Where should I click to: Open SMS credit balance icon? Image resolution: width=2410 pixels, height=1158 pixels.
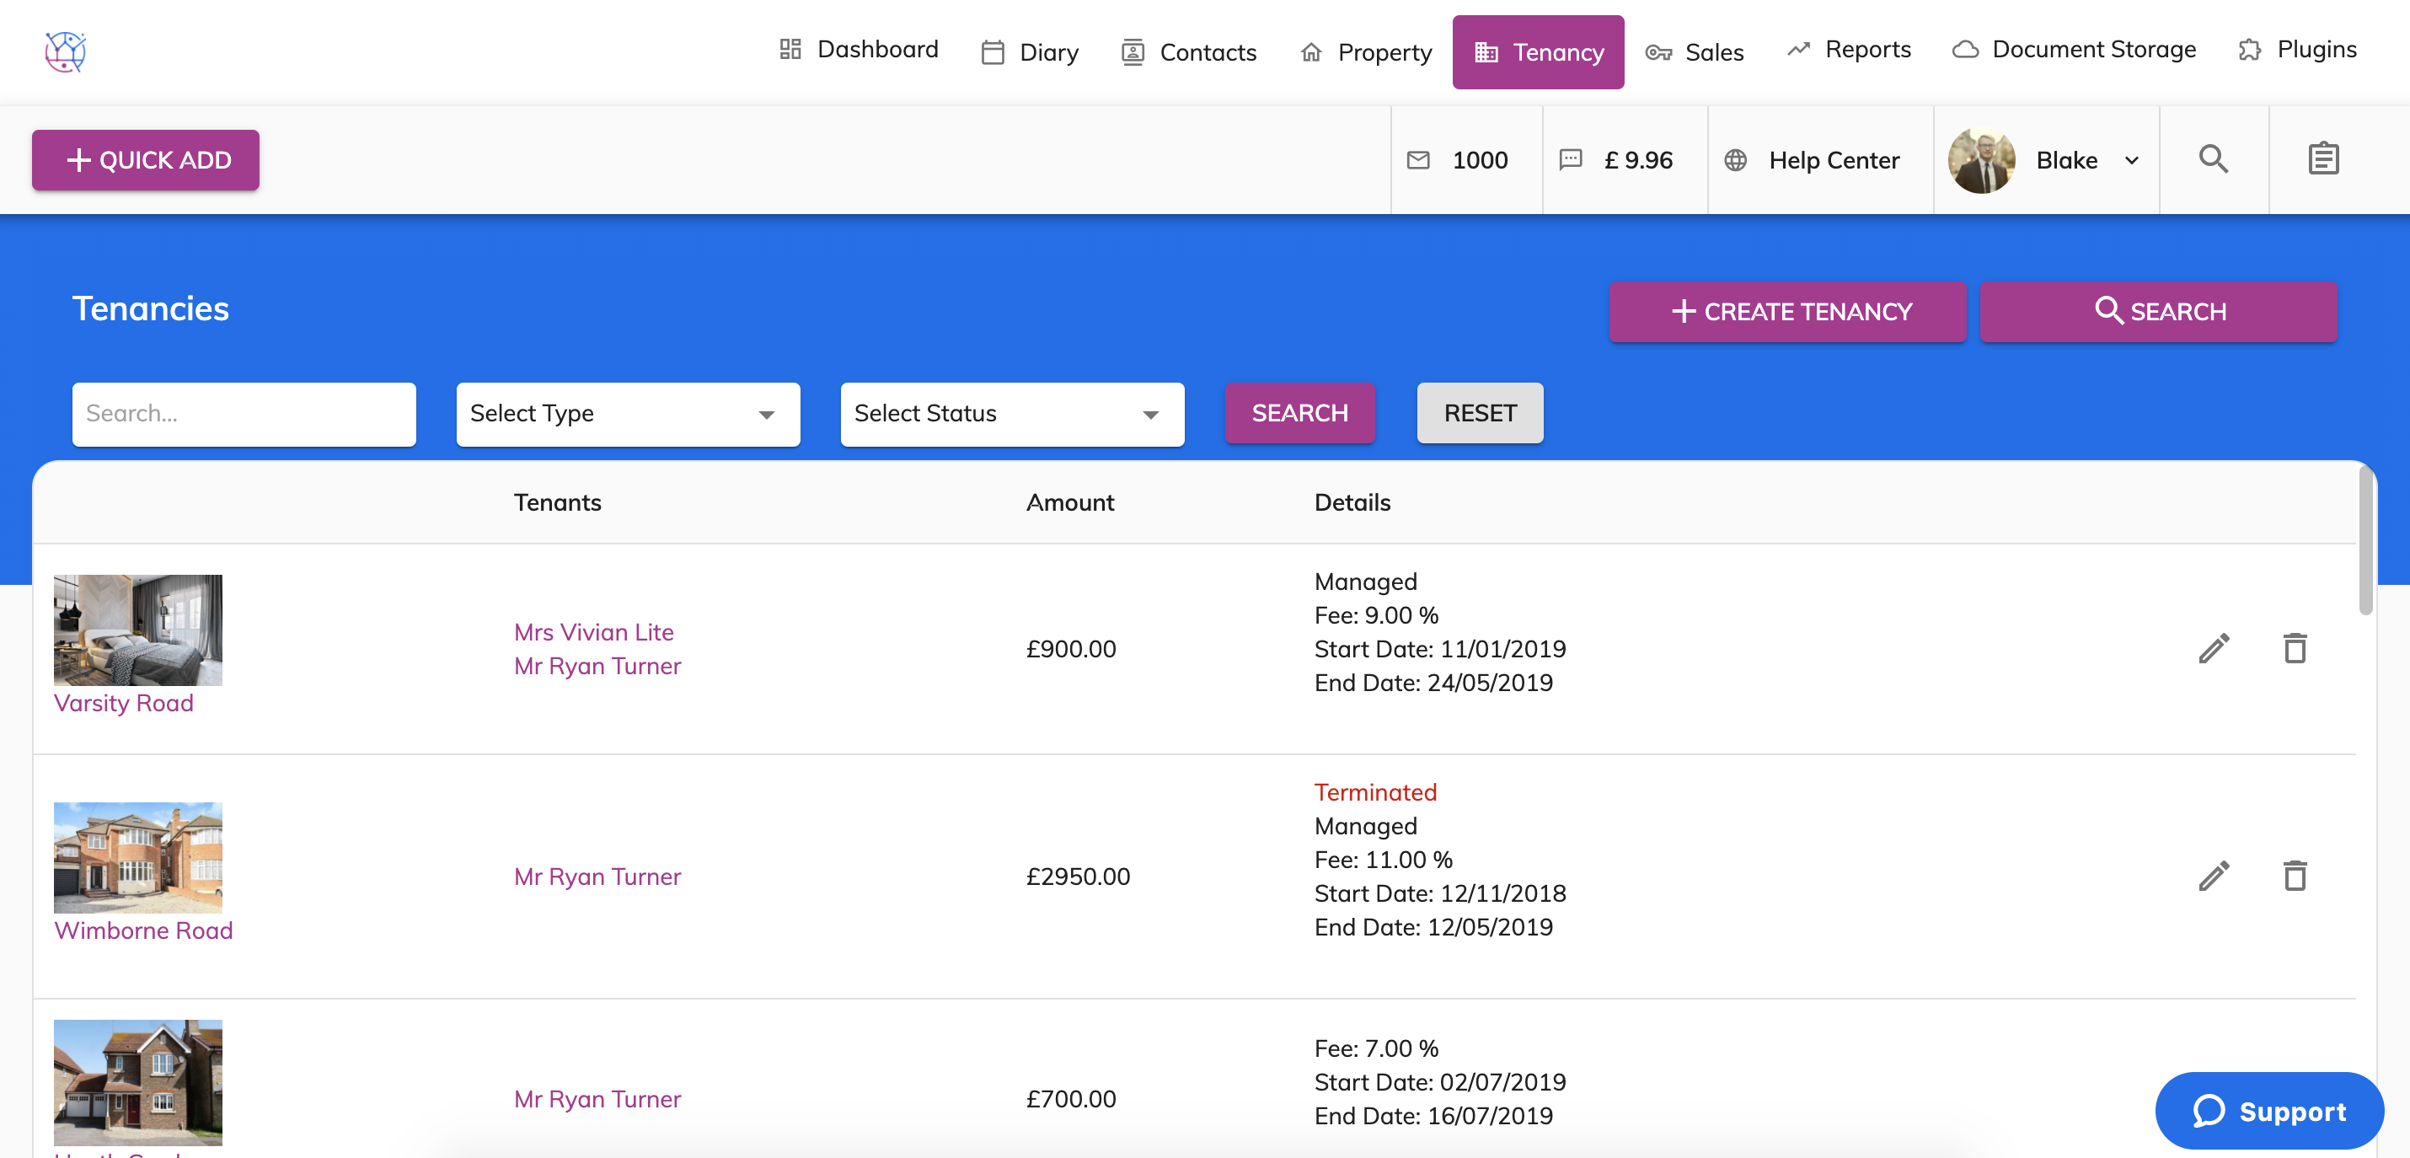tap(1571, 160)
